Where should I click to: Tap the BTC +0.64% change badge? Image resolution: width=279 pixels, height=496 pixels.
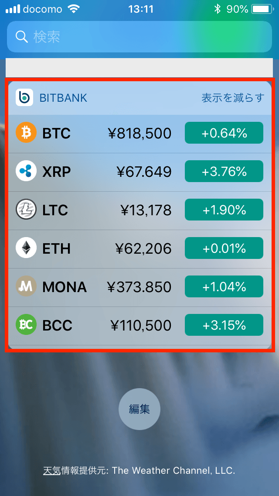224,133
